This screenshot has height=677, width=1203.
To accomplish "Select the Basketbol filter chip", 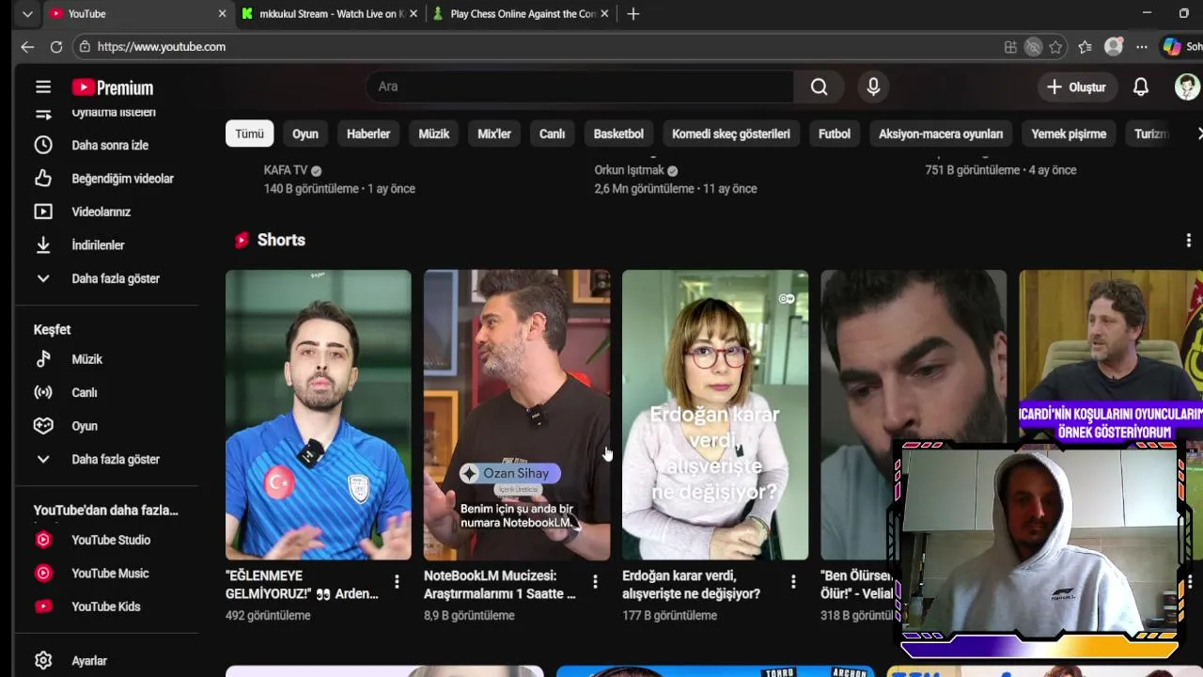I will [618, 134].
